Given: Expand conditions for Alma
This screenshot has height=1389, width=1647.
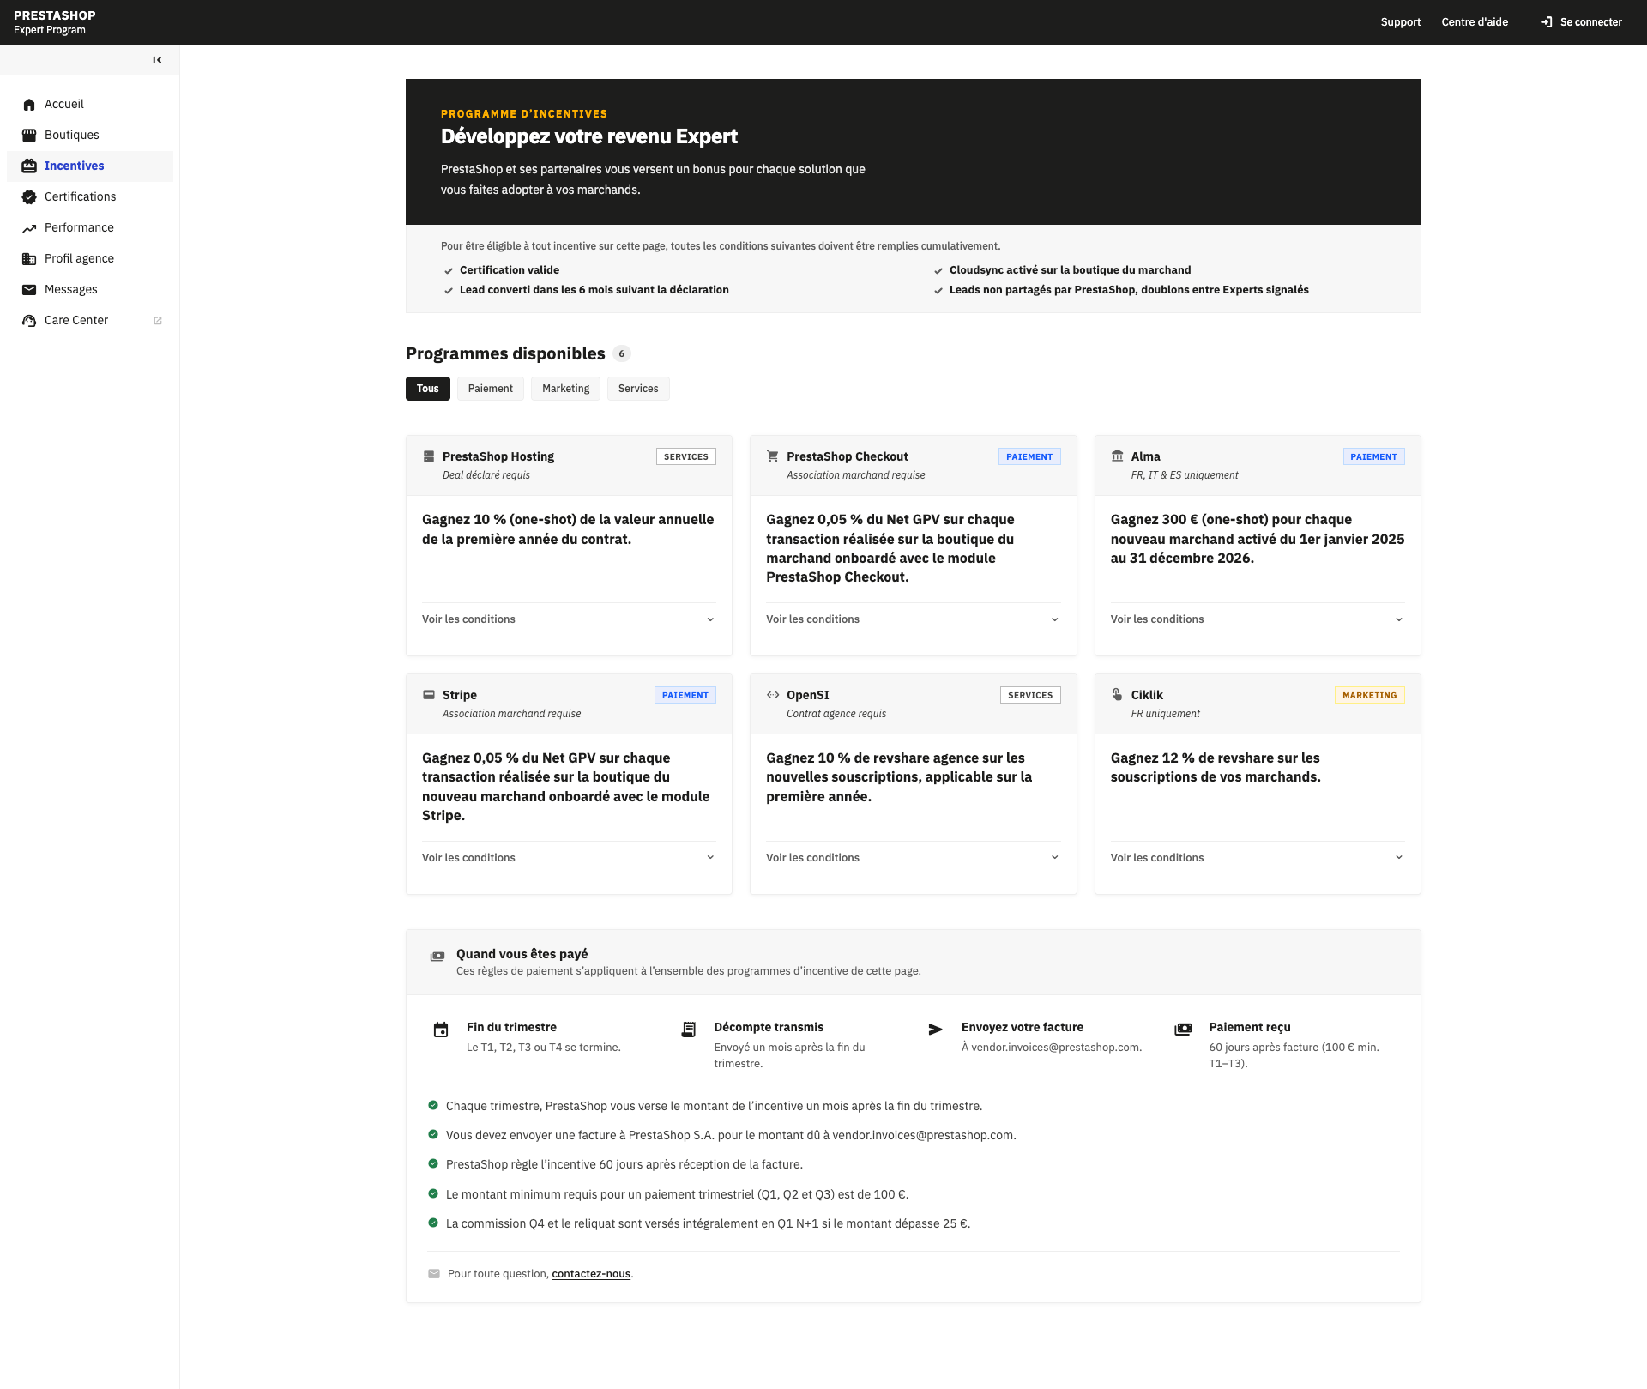Looking at the screenshot, I should pyautogui.click(x=1257, y=619).
